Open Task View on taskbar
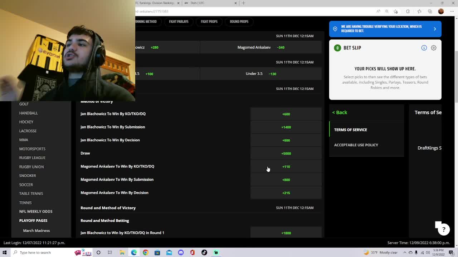This screenshot has width=458, height=257. 110,252
